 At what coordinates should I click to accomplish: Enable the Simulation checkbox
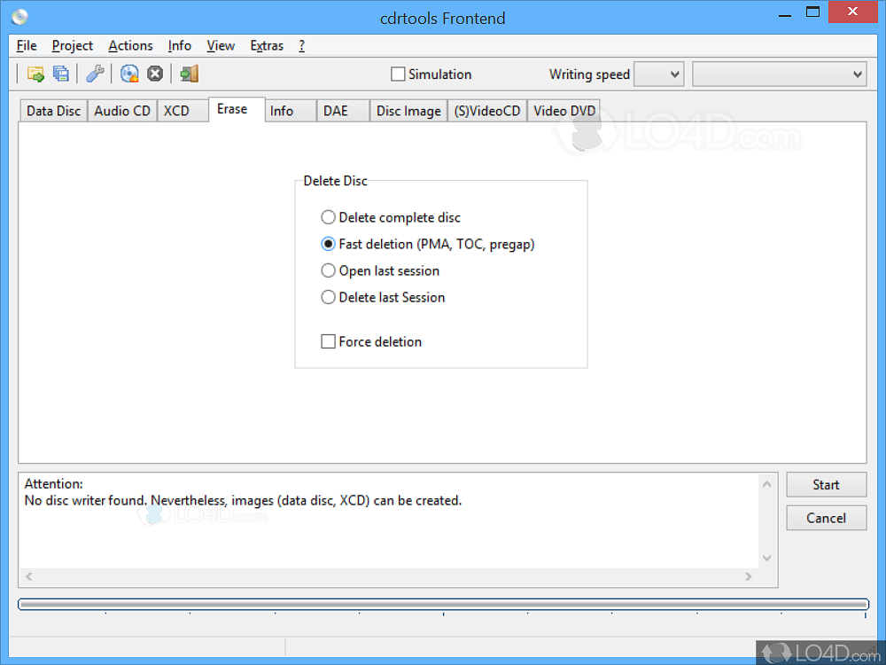point(399,74)
